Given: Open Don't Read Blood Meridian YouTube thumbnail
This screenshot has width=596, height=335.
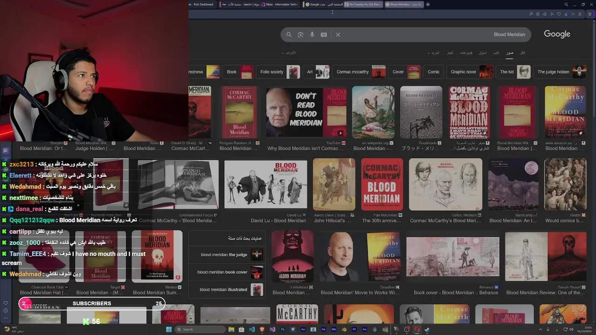Looking at the screenshot, I should (x=306, y=112).
